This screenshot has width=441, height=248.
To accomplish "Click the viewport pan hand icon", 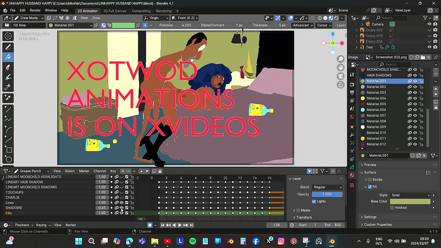I will [340, 68].
